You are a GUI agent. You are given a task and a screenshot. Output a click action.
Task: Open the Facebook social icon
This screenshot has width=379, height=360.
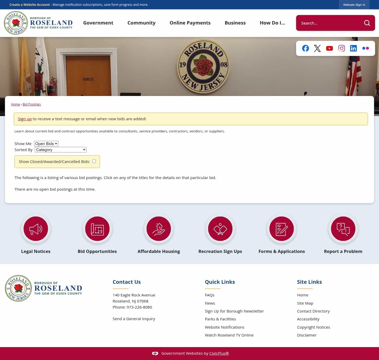[x=305, y=48]
